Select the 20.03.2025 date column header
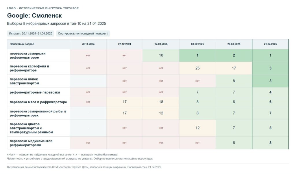296x174 pixels. point(234,44)
